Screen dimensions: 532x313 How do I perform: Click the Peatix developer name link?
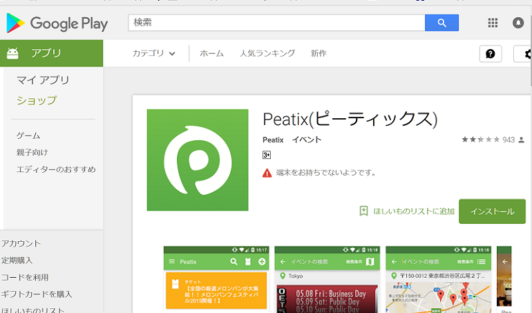pos(273,140)
